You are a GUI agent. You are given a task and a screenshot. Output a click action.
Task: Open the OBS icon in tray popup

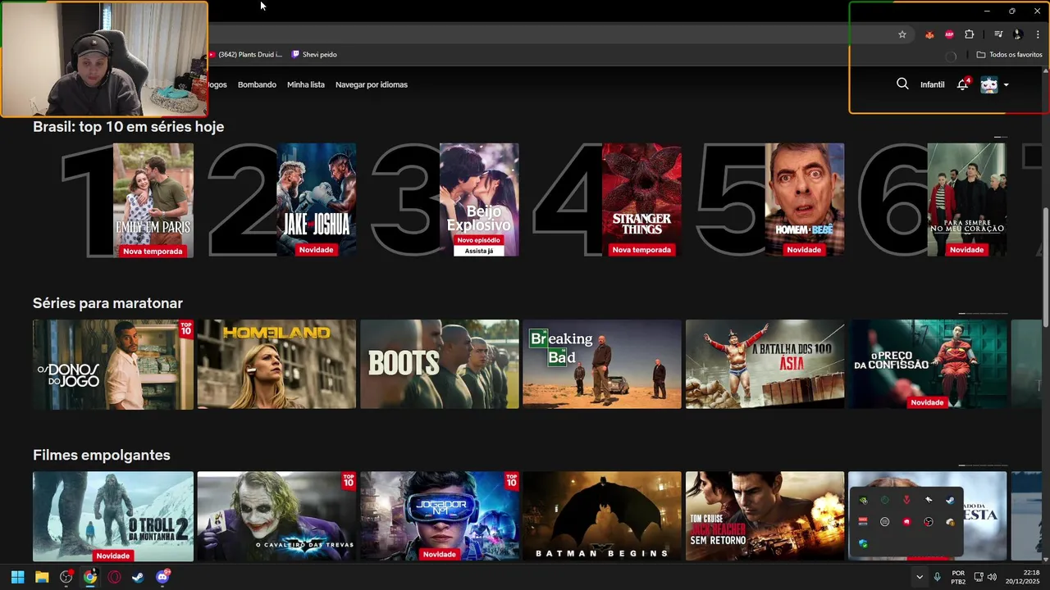click(929, 522)
